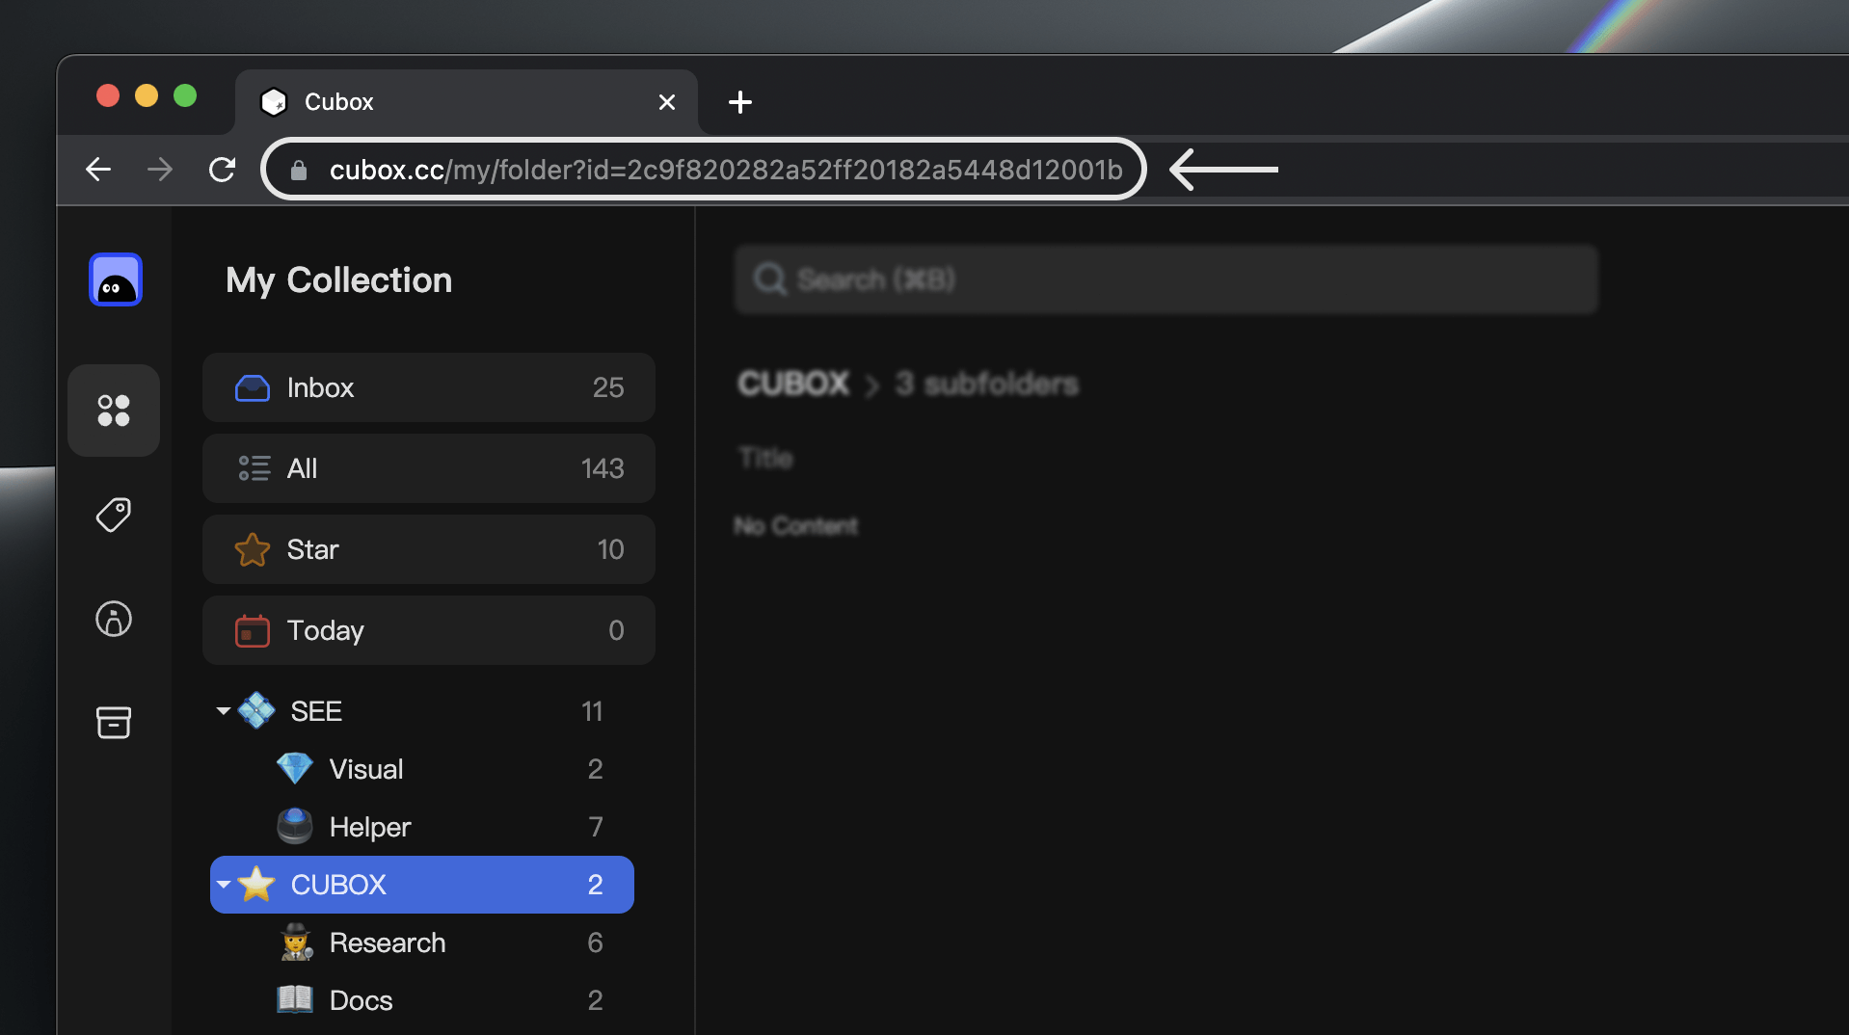Click the SEE folder count 11
Screen dimensions: 1849x1035
[592, 711]
